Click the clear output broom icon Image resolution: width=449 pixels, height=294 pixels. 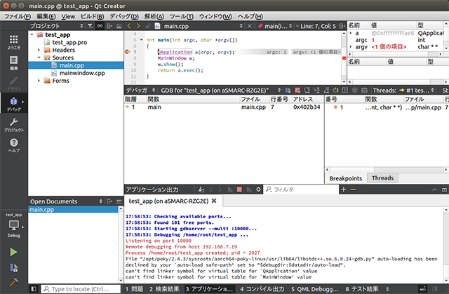(x=201, y=189)
